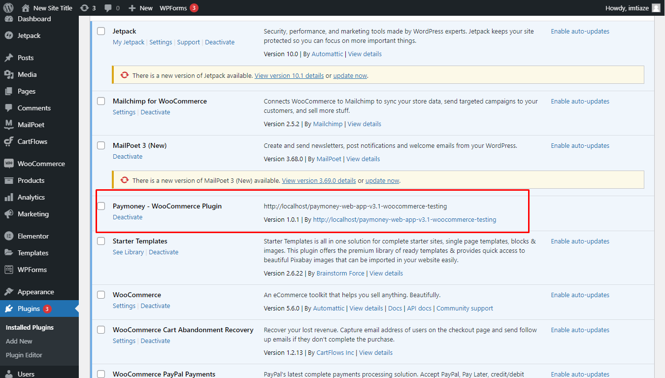Image resolution: width=665 pixels, height=378 pixels.
Task: Click the Elementor sidebar icon
Action: click(x=8, y=236)
